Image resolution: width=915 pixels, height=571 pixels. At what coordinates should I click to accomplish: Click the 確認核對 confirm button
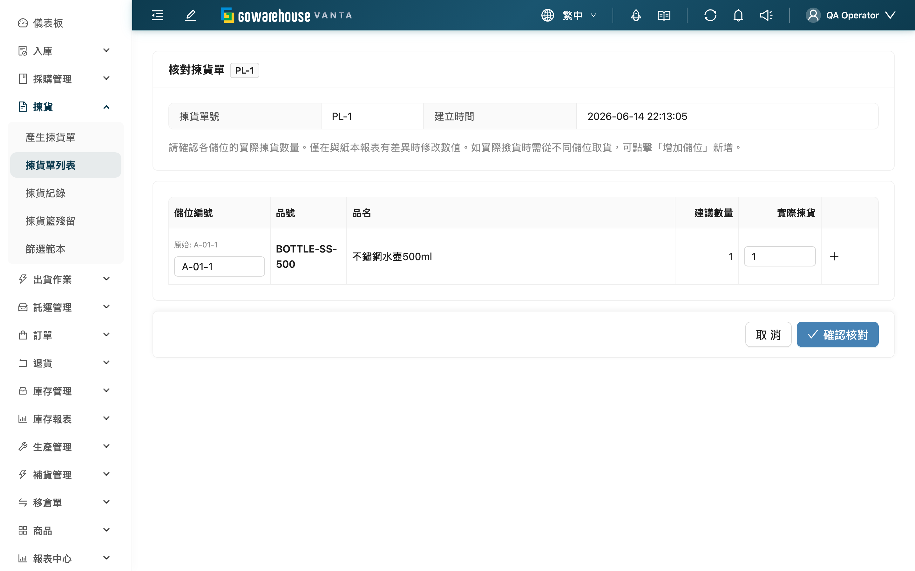(837, 335)
